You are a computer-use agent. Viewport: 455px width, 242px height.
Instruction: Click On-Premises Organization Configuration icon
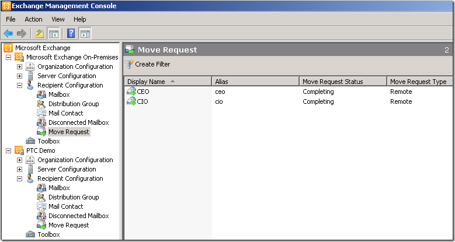click(30, 66)
